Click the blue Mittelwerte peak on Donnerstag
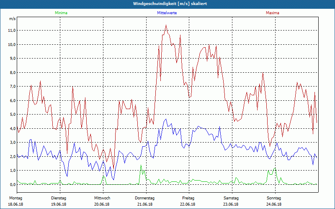 point(166,119)
